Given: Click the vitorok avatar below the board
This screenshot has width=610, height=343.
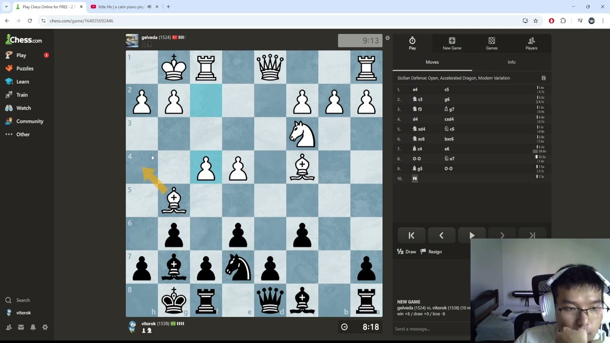Looking at the screenshot, I should point(132,327).
